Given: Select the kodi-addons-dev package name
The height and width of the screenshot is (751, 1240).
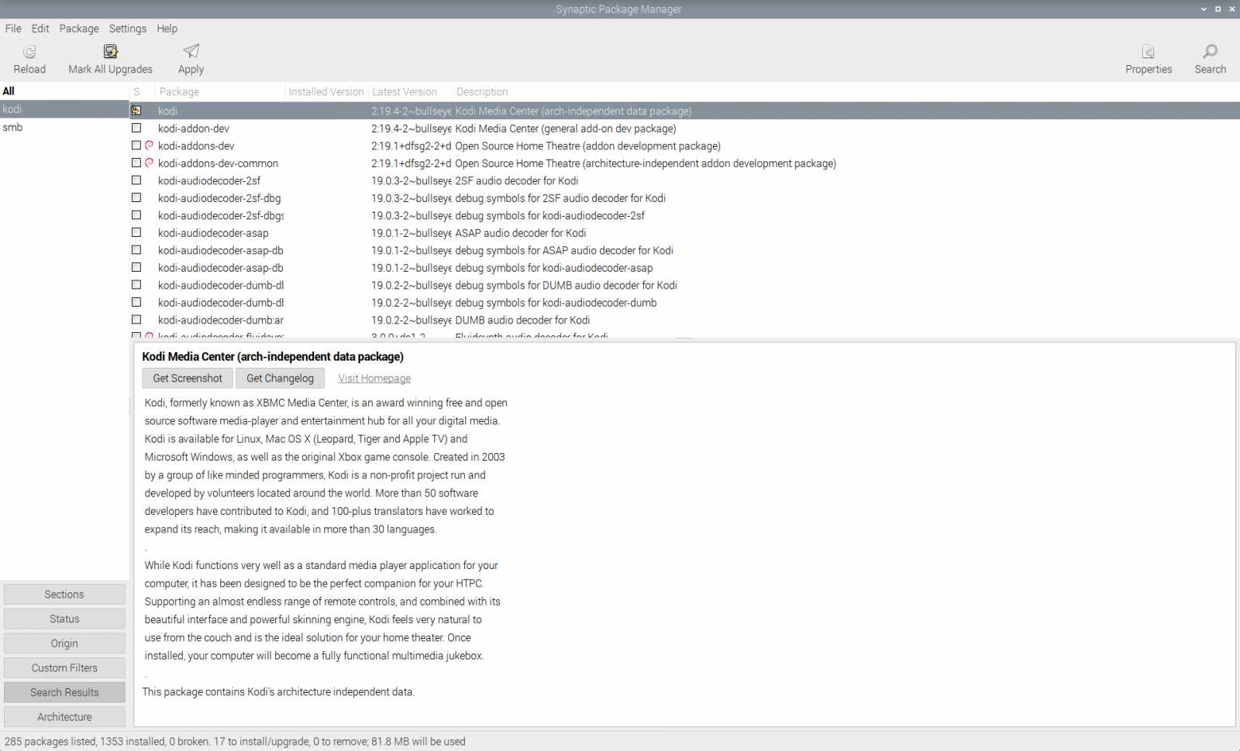Looking at the screenshot, I should pyautogui.click(x=196, y=146).
